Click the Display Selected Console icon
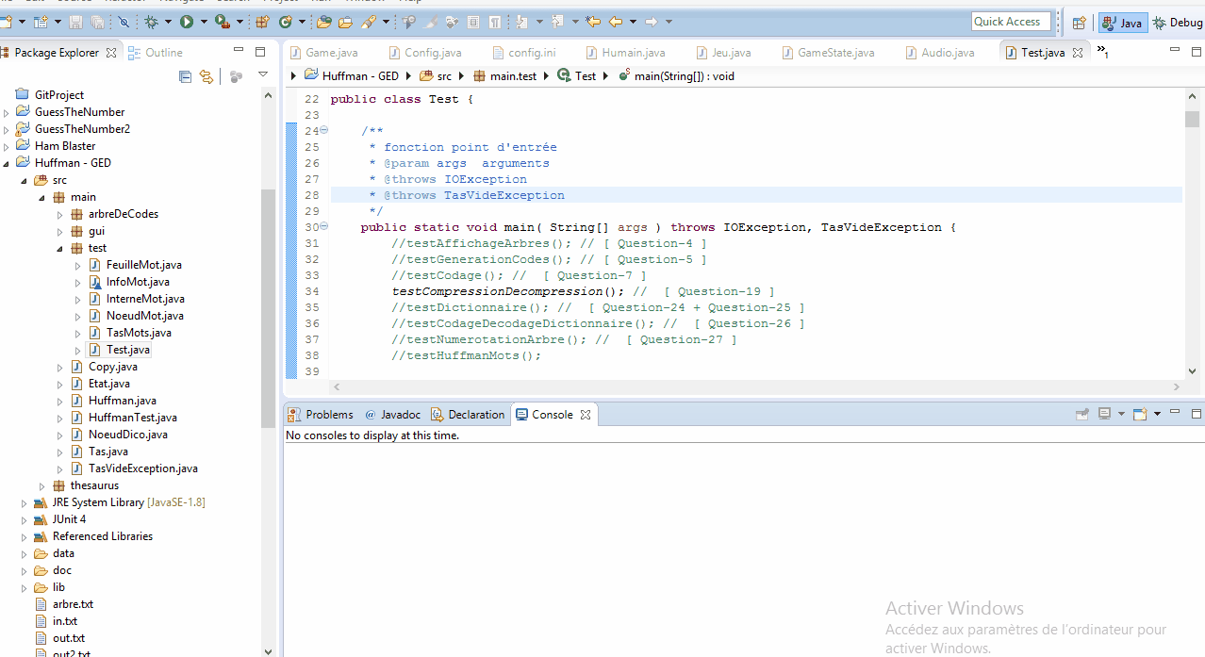This screenshot has height=657, width=1205. [1104, 414]
